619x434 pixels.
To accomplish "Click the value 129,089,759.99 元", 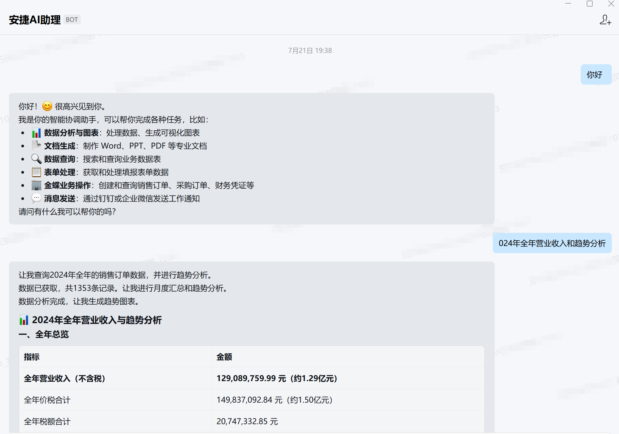I will pos(251,378).
